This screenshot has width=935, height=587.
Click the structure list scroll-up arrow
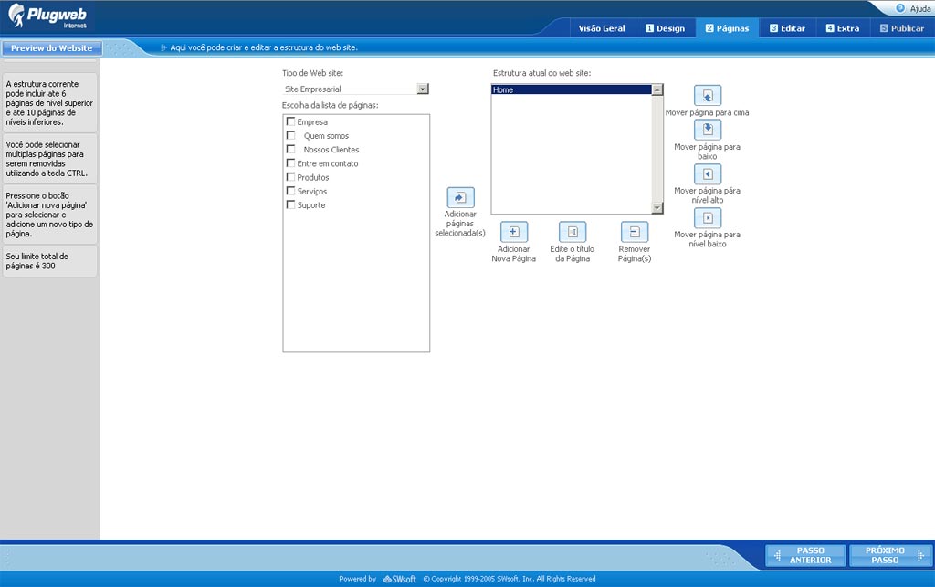[x=657, y=89]
